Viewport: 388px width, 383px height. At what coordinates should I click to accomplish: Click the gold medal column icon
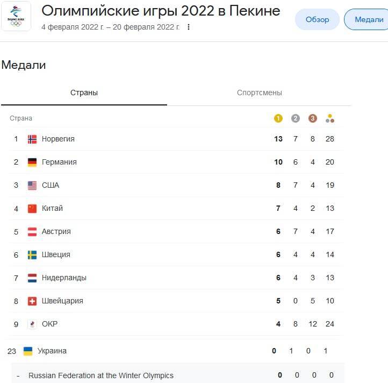point(278,118)
